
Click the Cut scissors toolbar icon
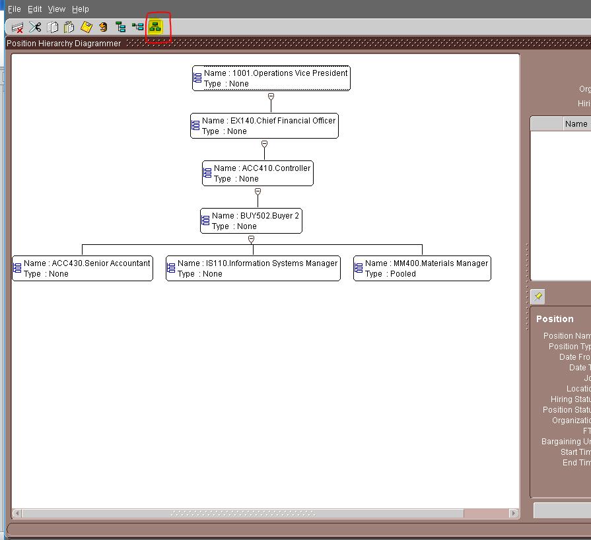tap(36, 27)
